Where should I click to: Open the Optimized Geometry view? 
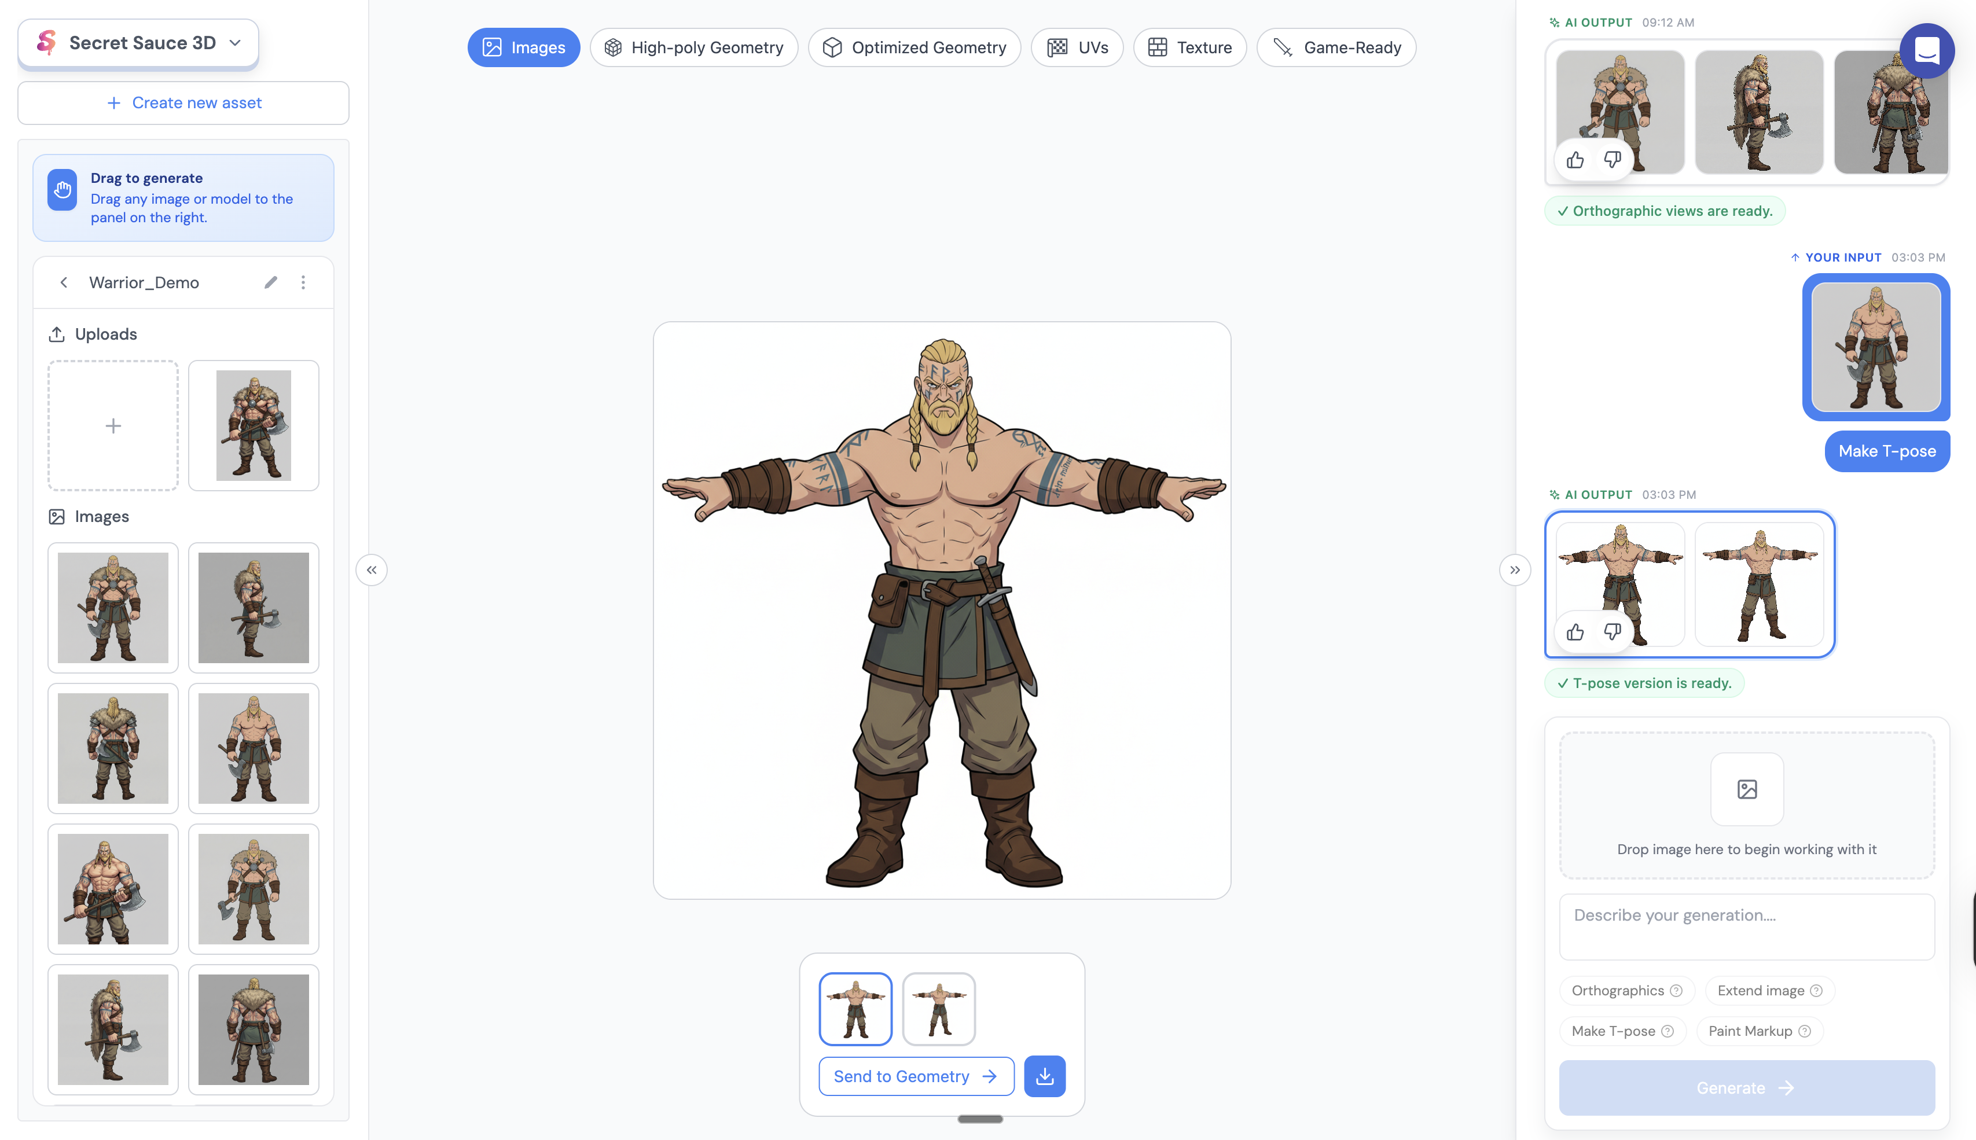point(914,47)
